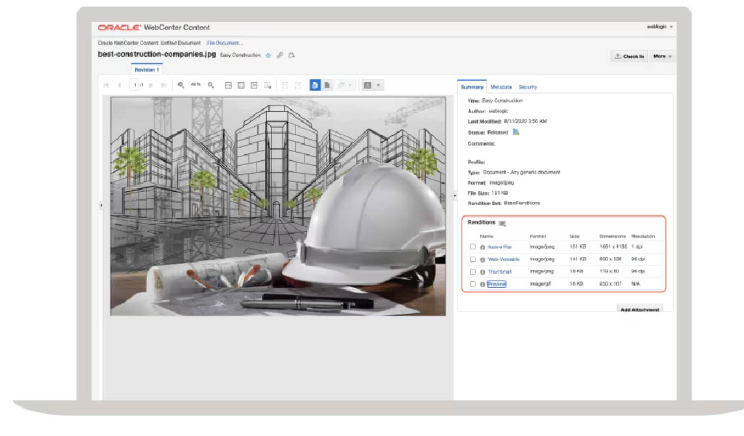
Task: Select the Revision 1 tab
Action: pyautogui.click(x=147, y=70)
